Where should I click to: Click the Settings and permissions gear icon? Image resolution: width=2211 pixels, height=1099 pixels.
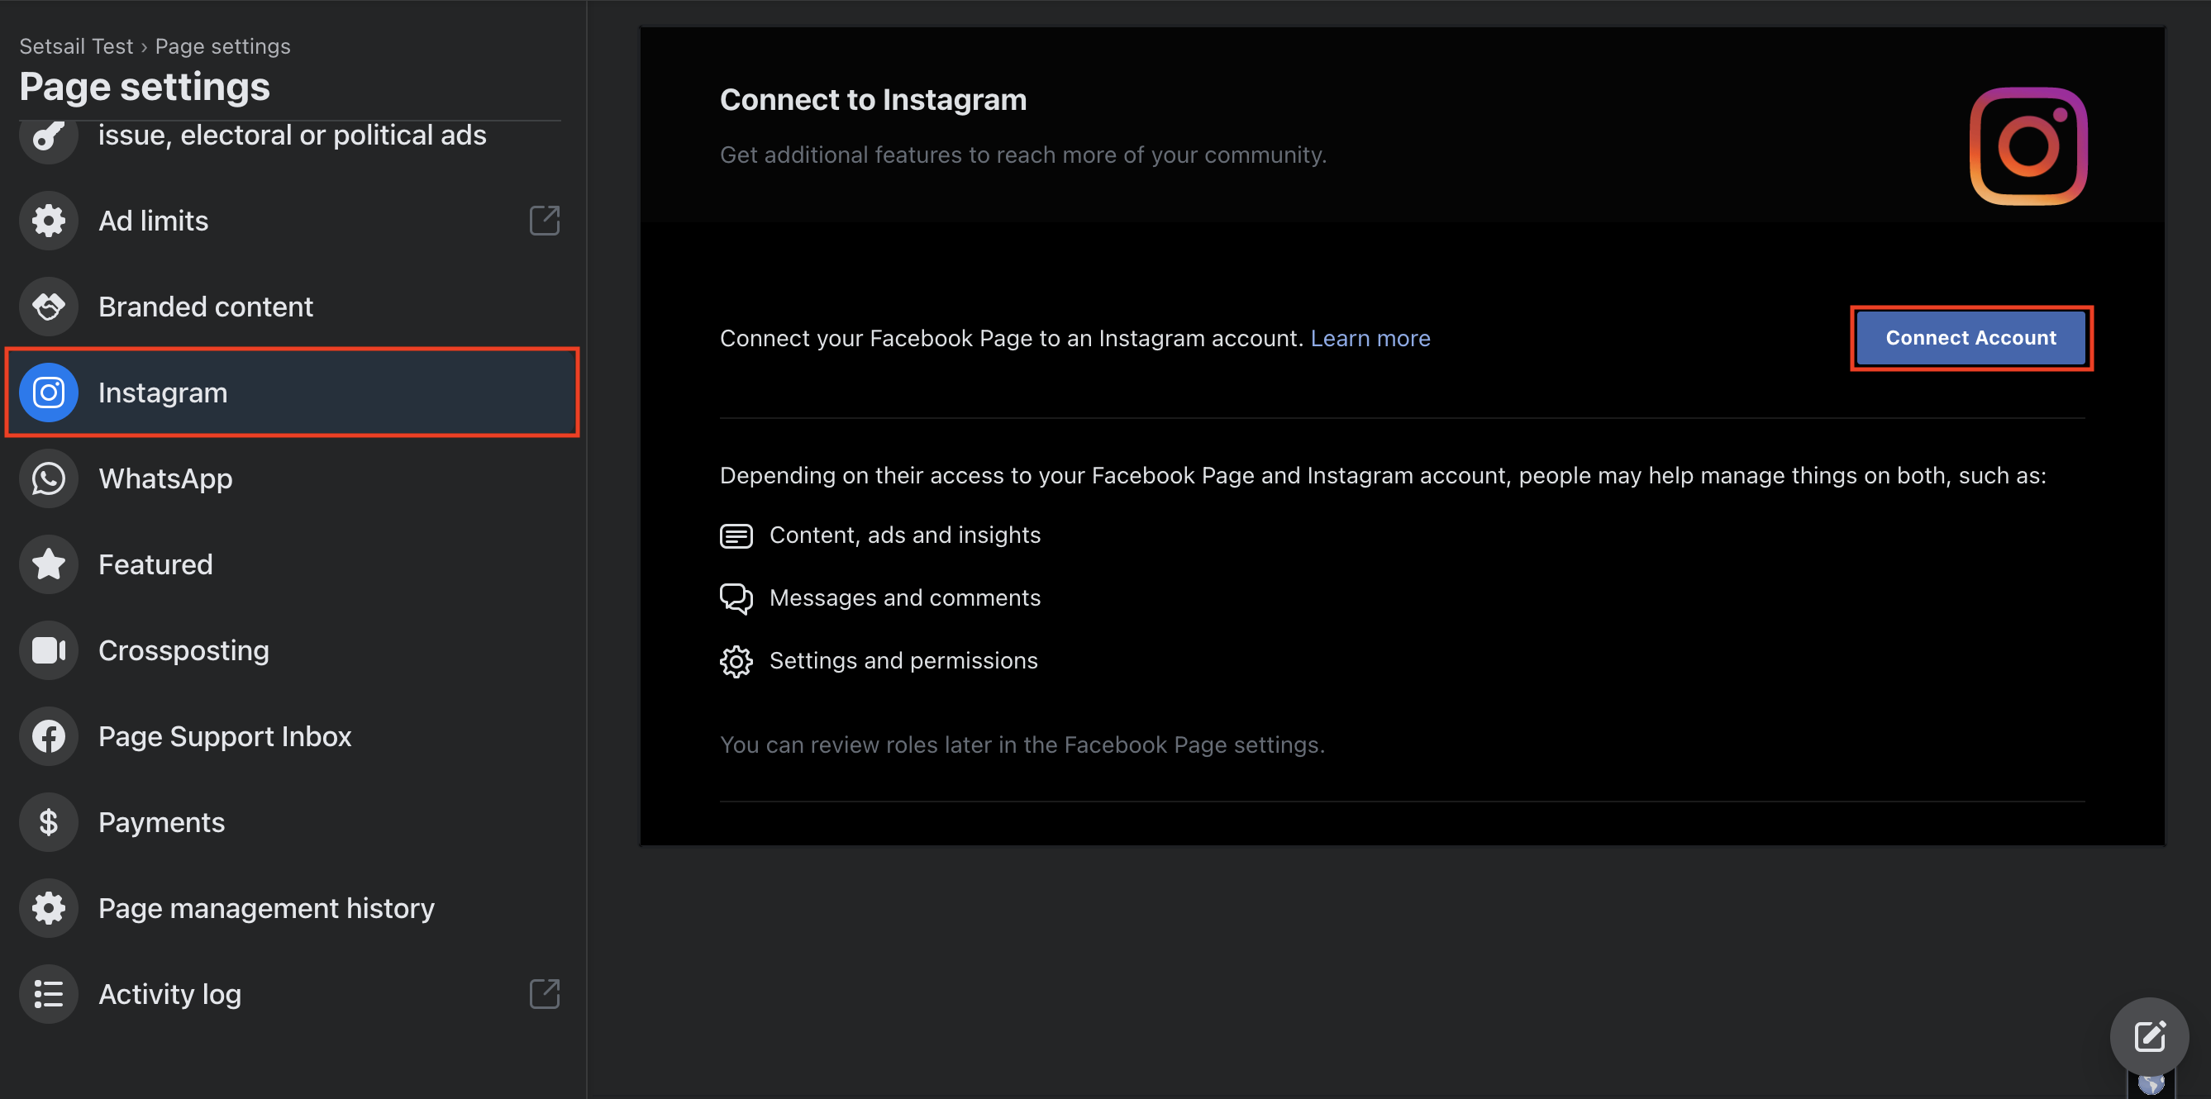[736, 661]
